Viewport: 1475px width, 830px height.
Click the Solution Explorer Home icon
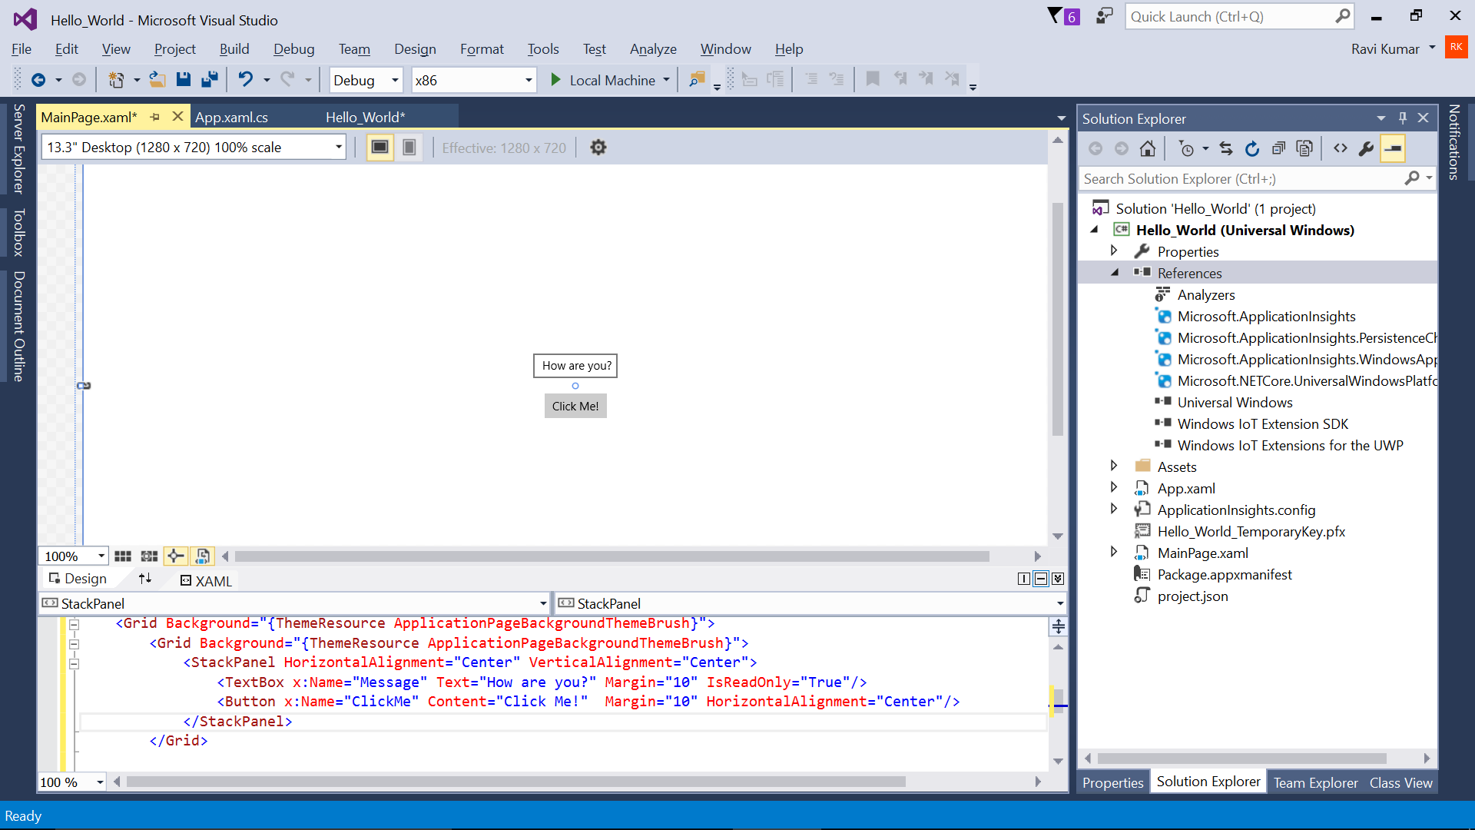1148,148
